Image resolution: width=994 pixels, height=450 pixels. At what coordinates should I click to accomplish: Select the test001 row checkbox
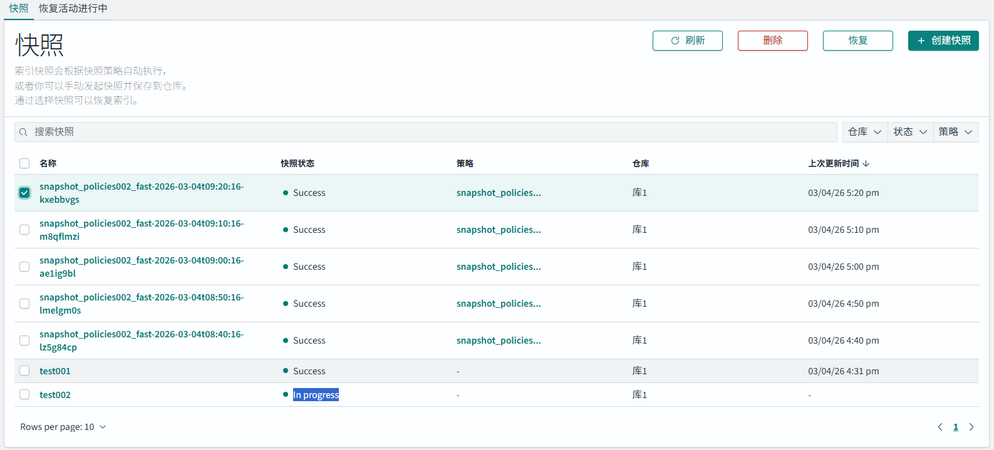[24, 371]
